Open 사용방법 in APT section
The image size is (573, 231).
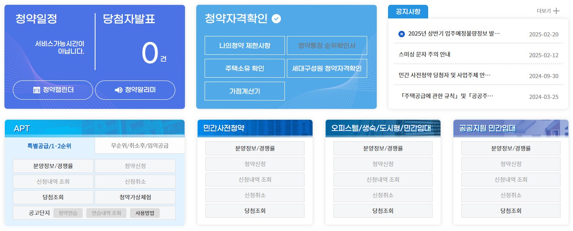tap(144, 213)
